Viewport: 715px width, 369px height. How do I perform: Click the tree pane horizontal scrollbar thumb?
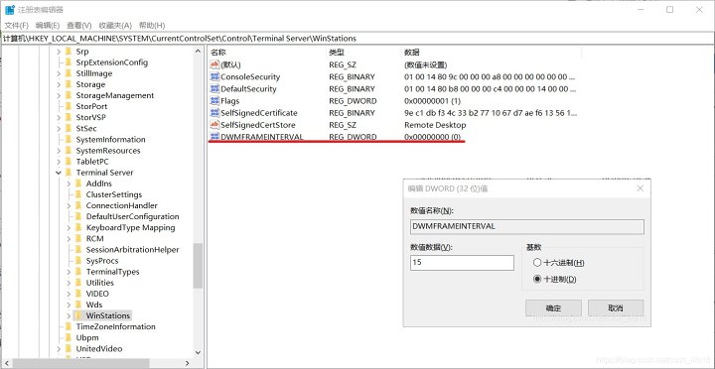click(x=81, y=363)
